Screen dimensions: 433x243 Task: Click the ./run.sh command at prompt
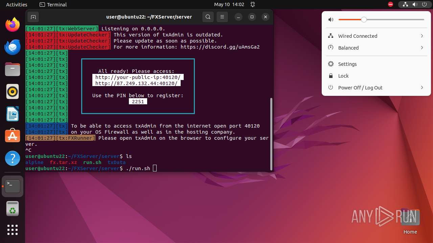coord(138,168)
